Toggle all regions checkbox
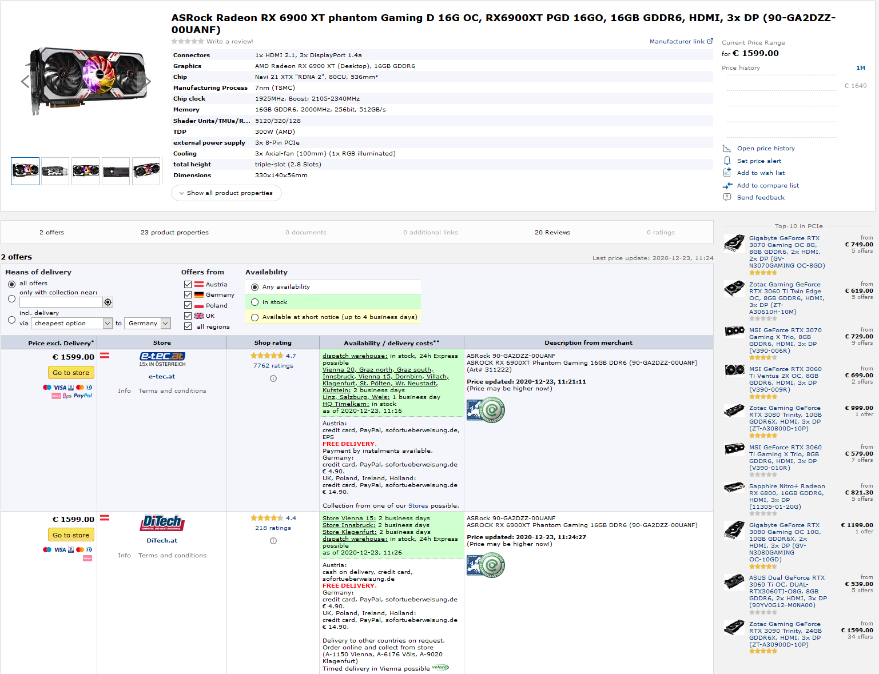Image resolution: width=879 pixels, height=674 pixels. 188,326
